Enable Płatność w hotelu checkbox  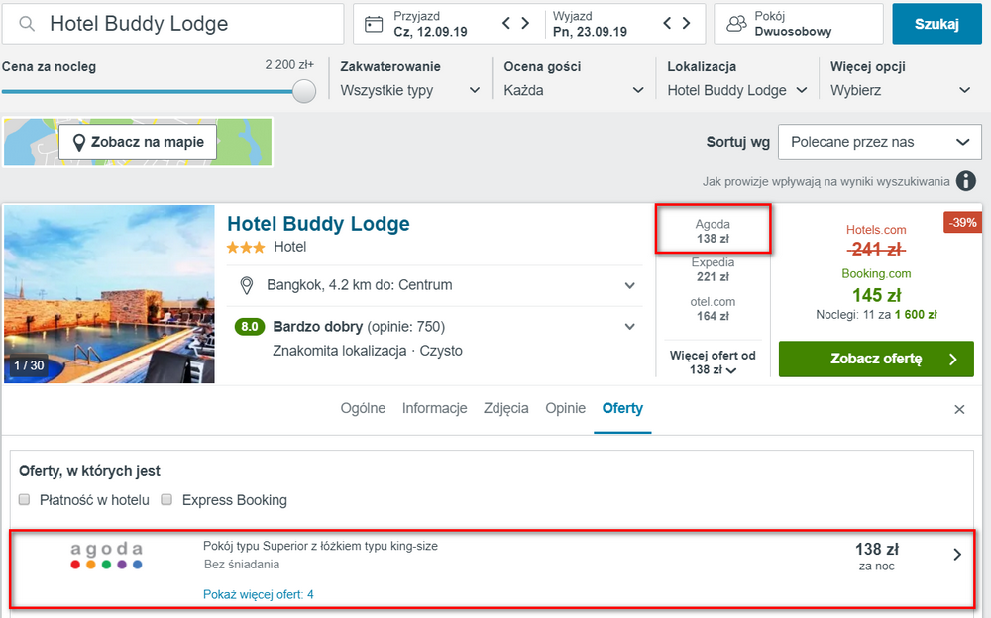24,500
